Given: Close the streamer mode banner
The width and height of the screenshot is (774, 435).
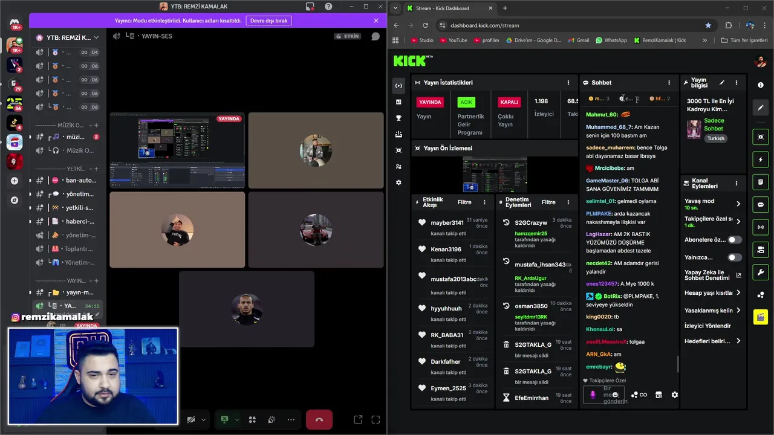Looking at the screenshot, I should coord(376,21).
